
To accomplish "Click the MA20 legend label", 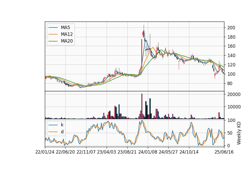I will (x=67, y=41).
